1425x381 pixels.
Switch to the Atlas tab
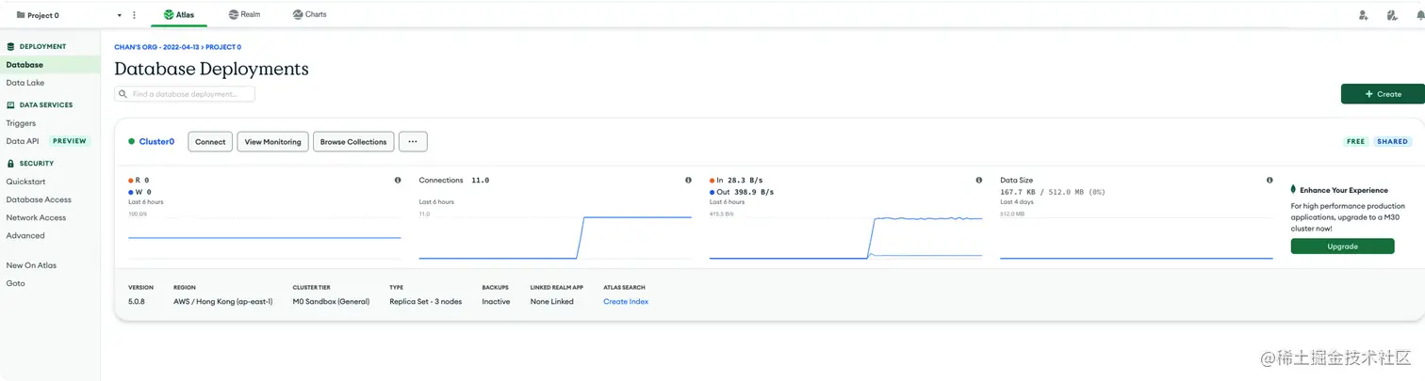pos(179,15)
